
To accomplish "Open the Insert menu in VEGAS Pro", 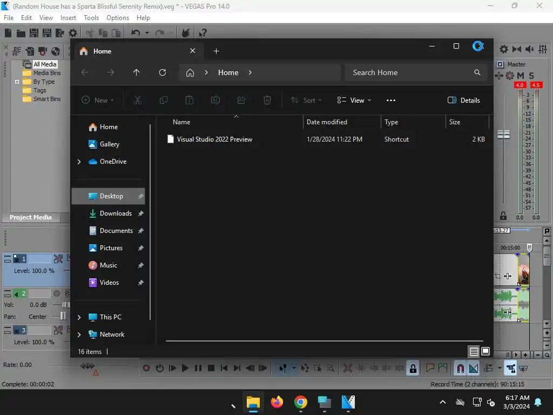I will tap(68, 18).
